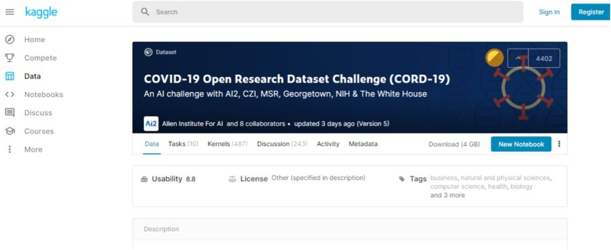The width and height of the screenshot is (611, 250).
Task: Upvote the dataset with the arrow button
Action: (518, 58)
